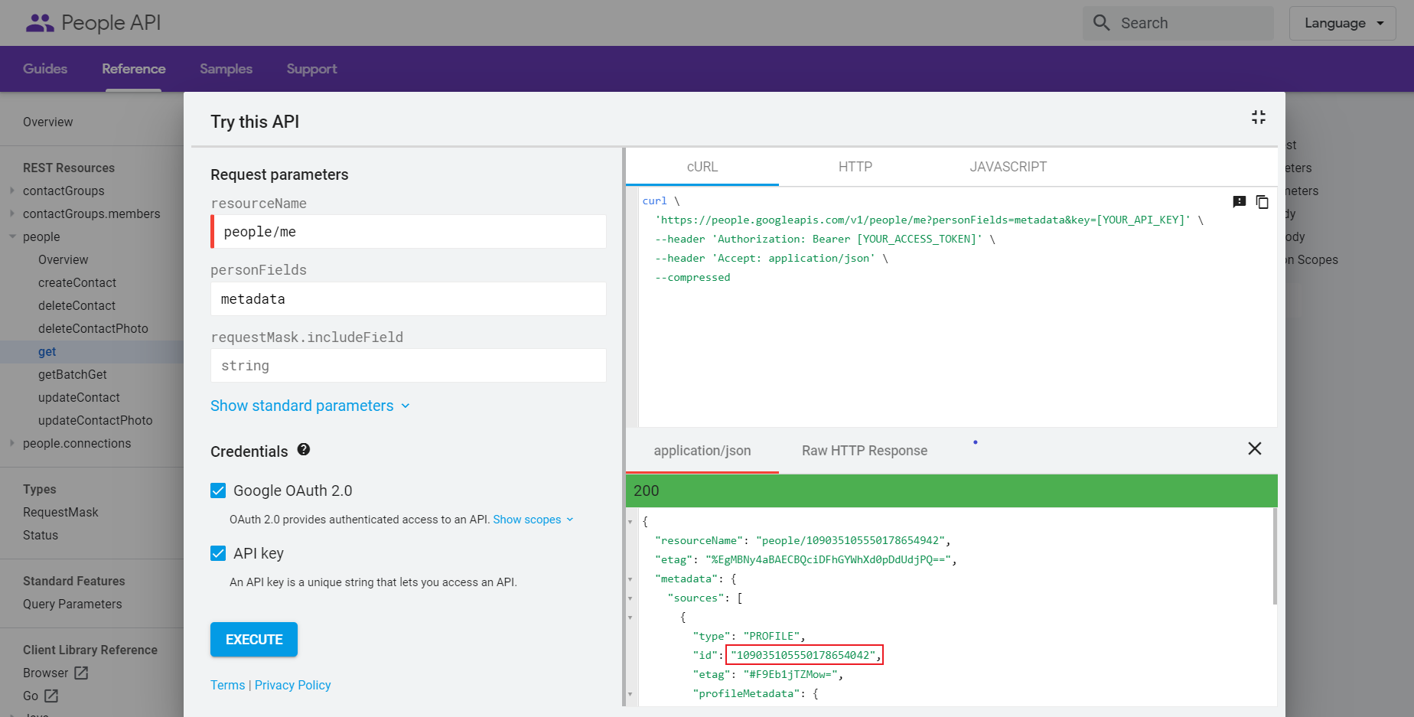
Task: Open the deleteContact method page
Action: [x=77, y=305]
